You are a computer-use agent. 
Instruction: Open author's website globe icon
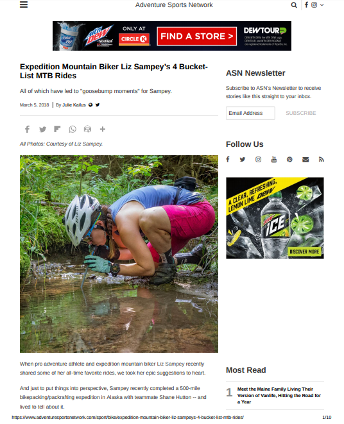point(90,105)
